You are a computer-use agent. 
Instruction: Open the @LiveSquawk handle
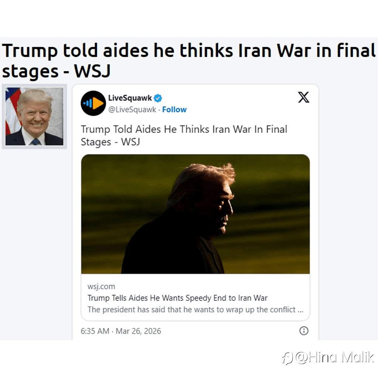[132, 109]
